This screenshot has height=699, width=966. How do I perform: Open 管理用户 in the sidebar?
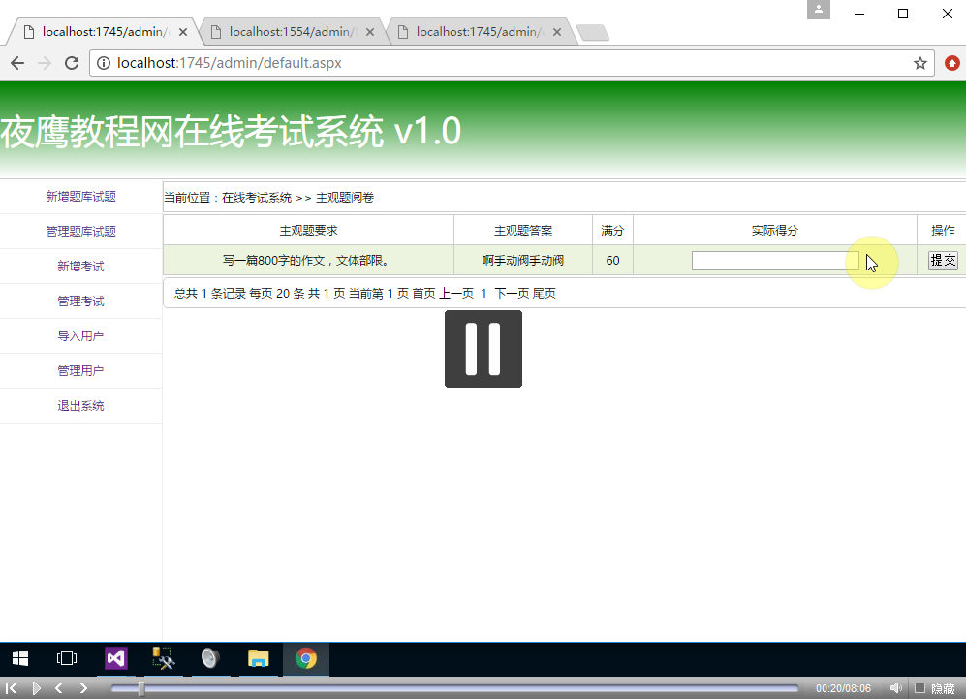(80, 370)
